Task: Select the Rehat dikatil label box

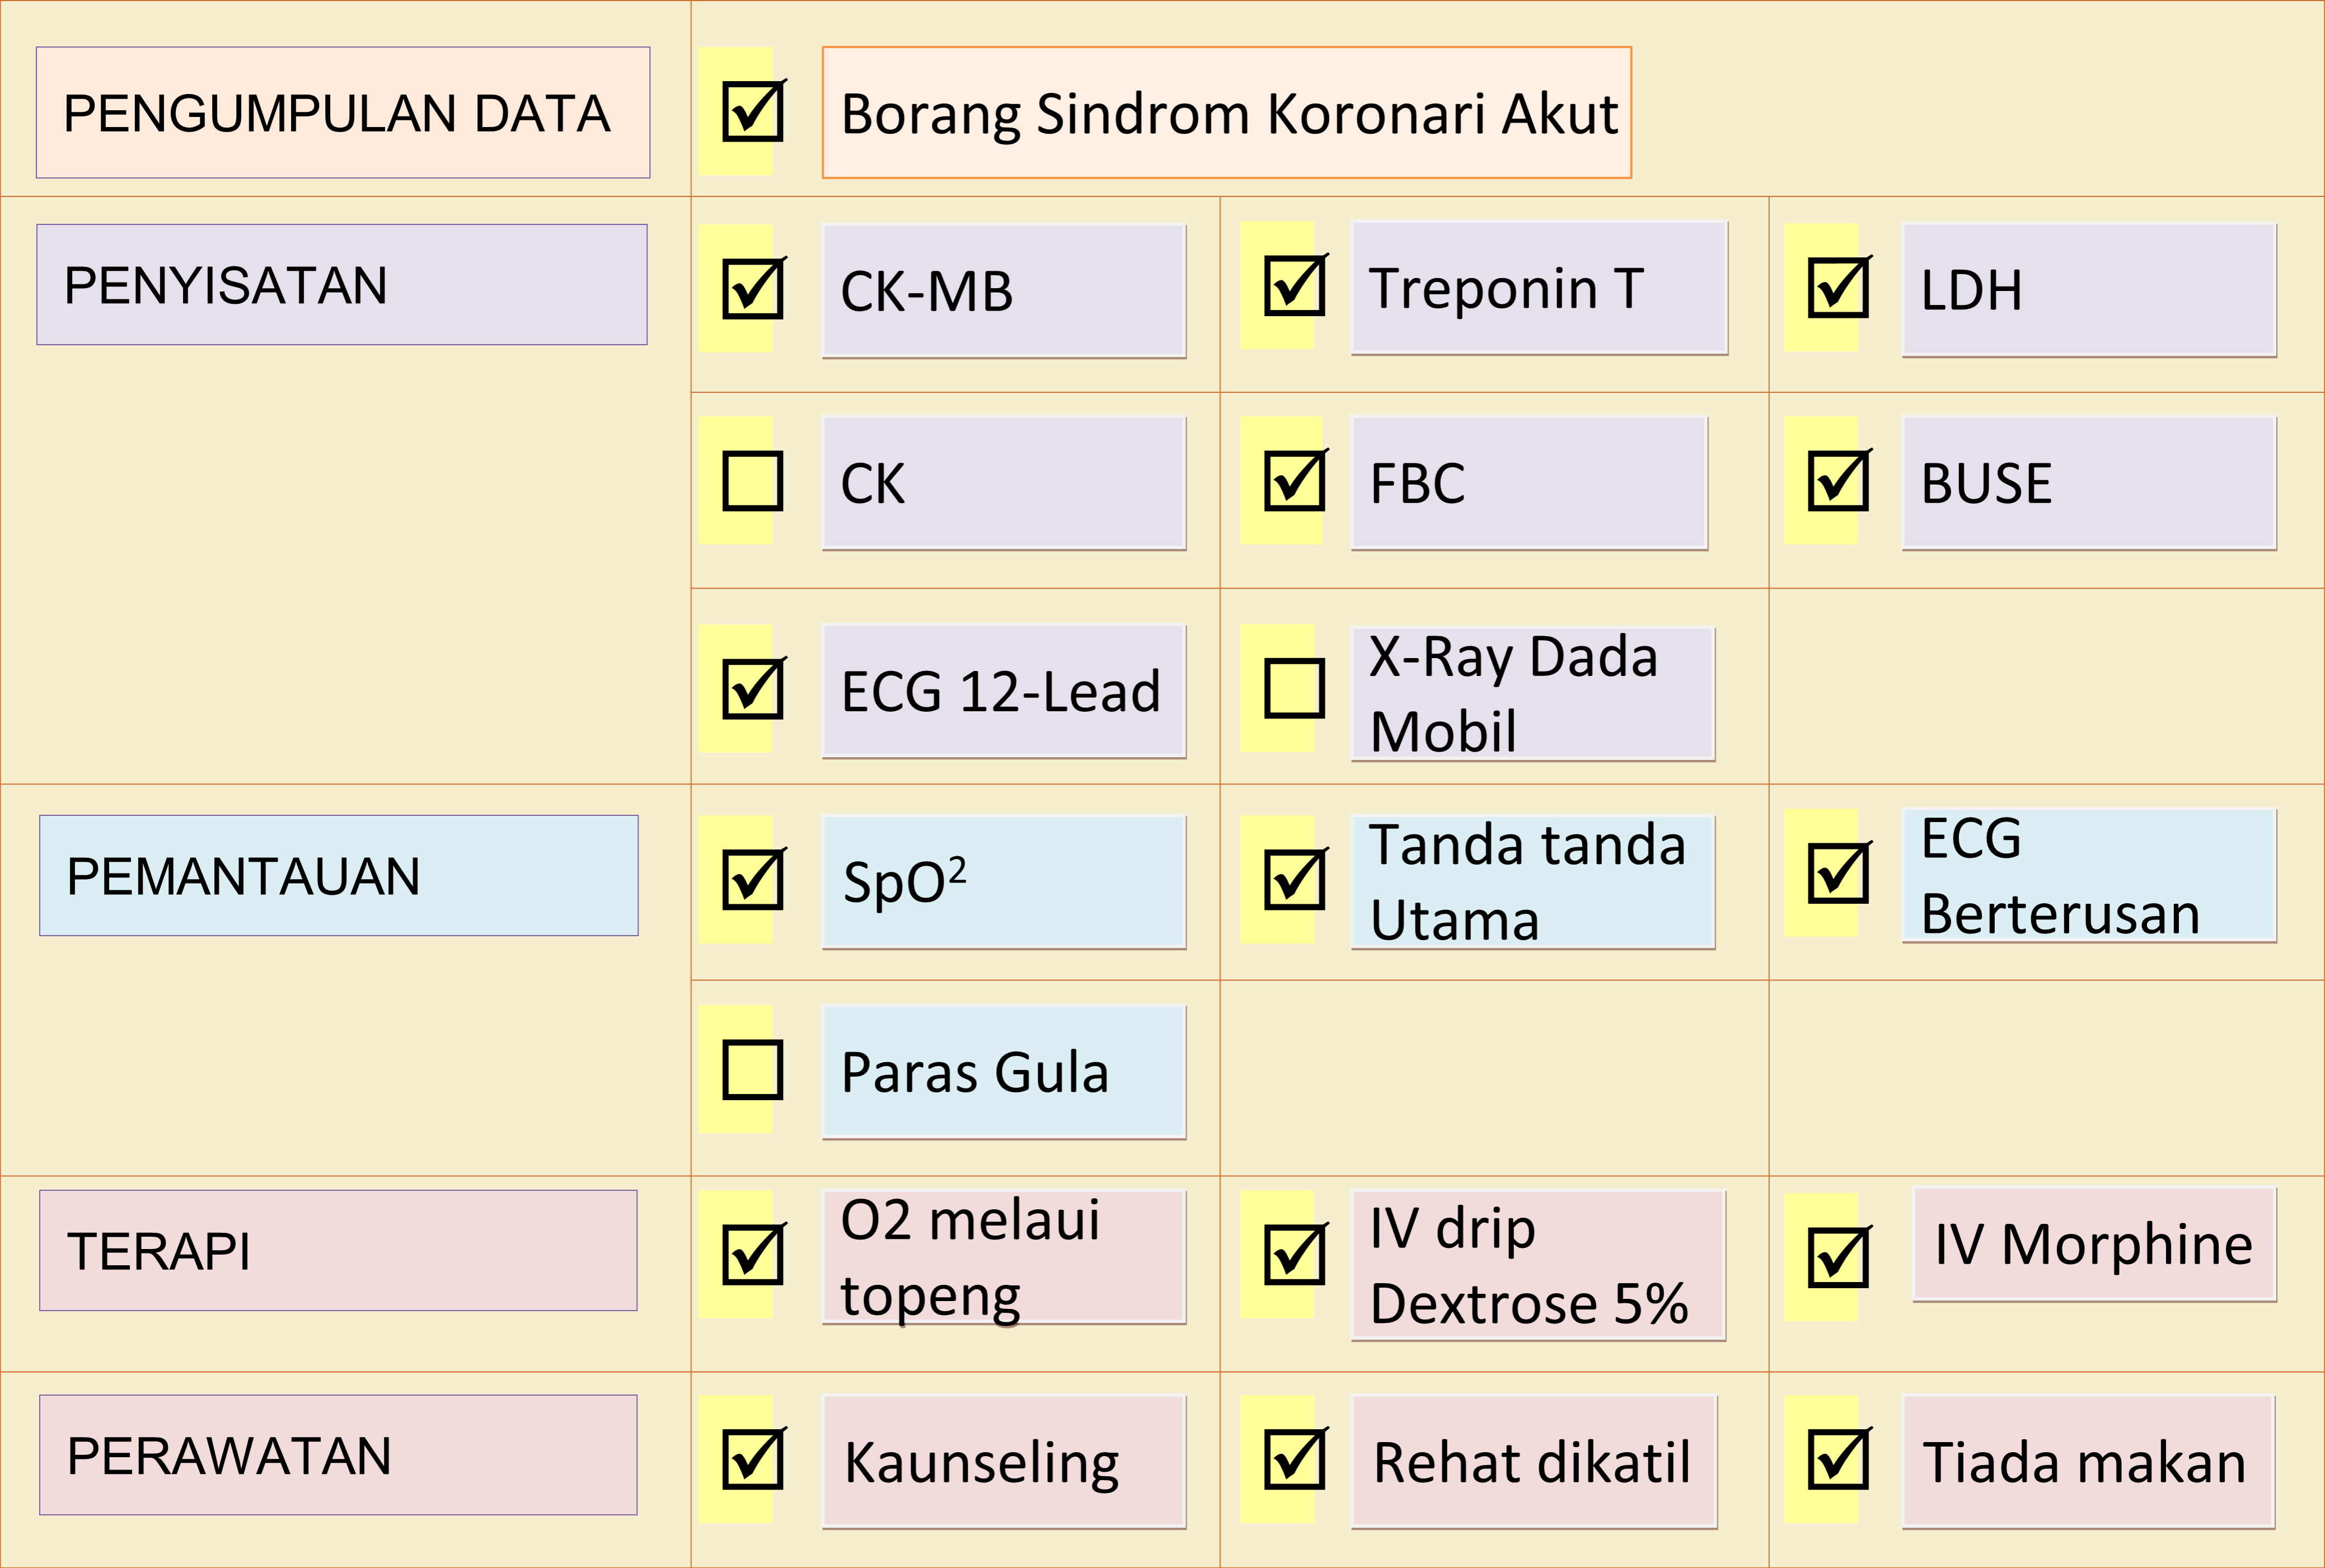Action: point(1533,1462)
